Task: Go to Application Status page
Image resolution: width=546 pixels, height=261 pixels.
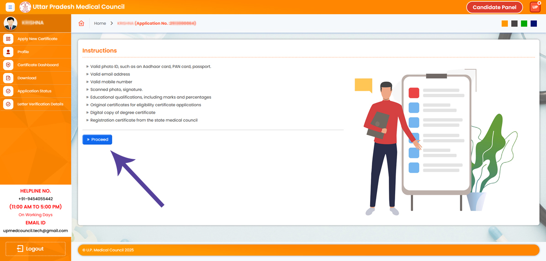Action: 34,91
